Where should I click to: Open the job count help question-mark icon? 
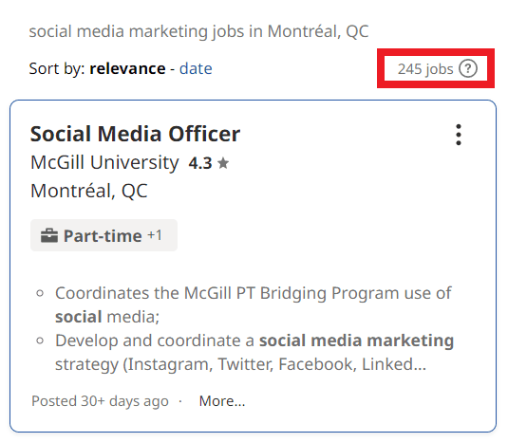click(468, 68)
